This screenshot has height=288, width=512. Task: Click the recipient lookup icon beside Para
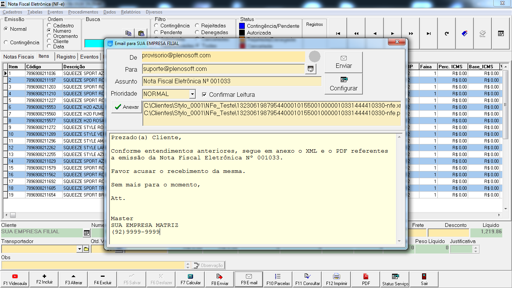pos(311,69)
